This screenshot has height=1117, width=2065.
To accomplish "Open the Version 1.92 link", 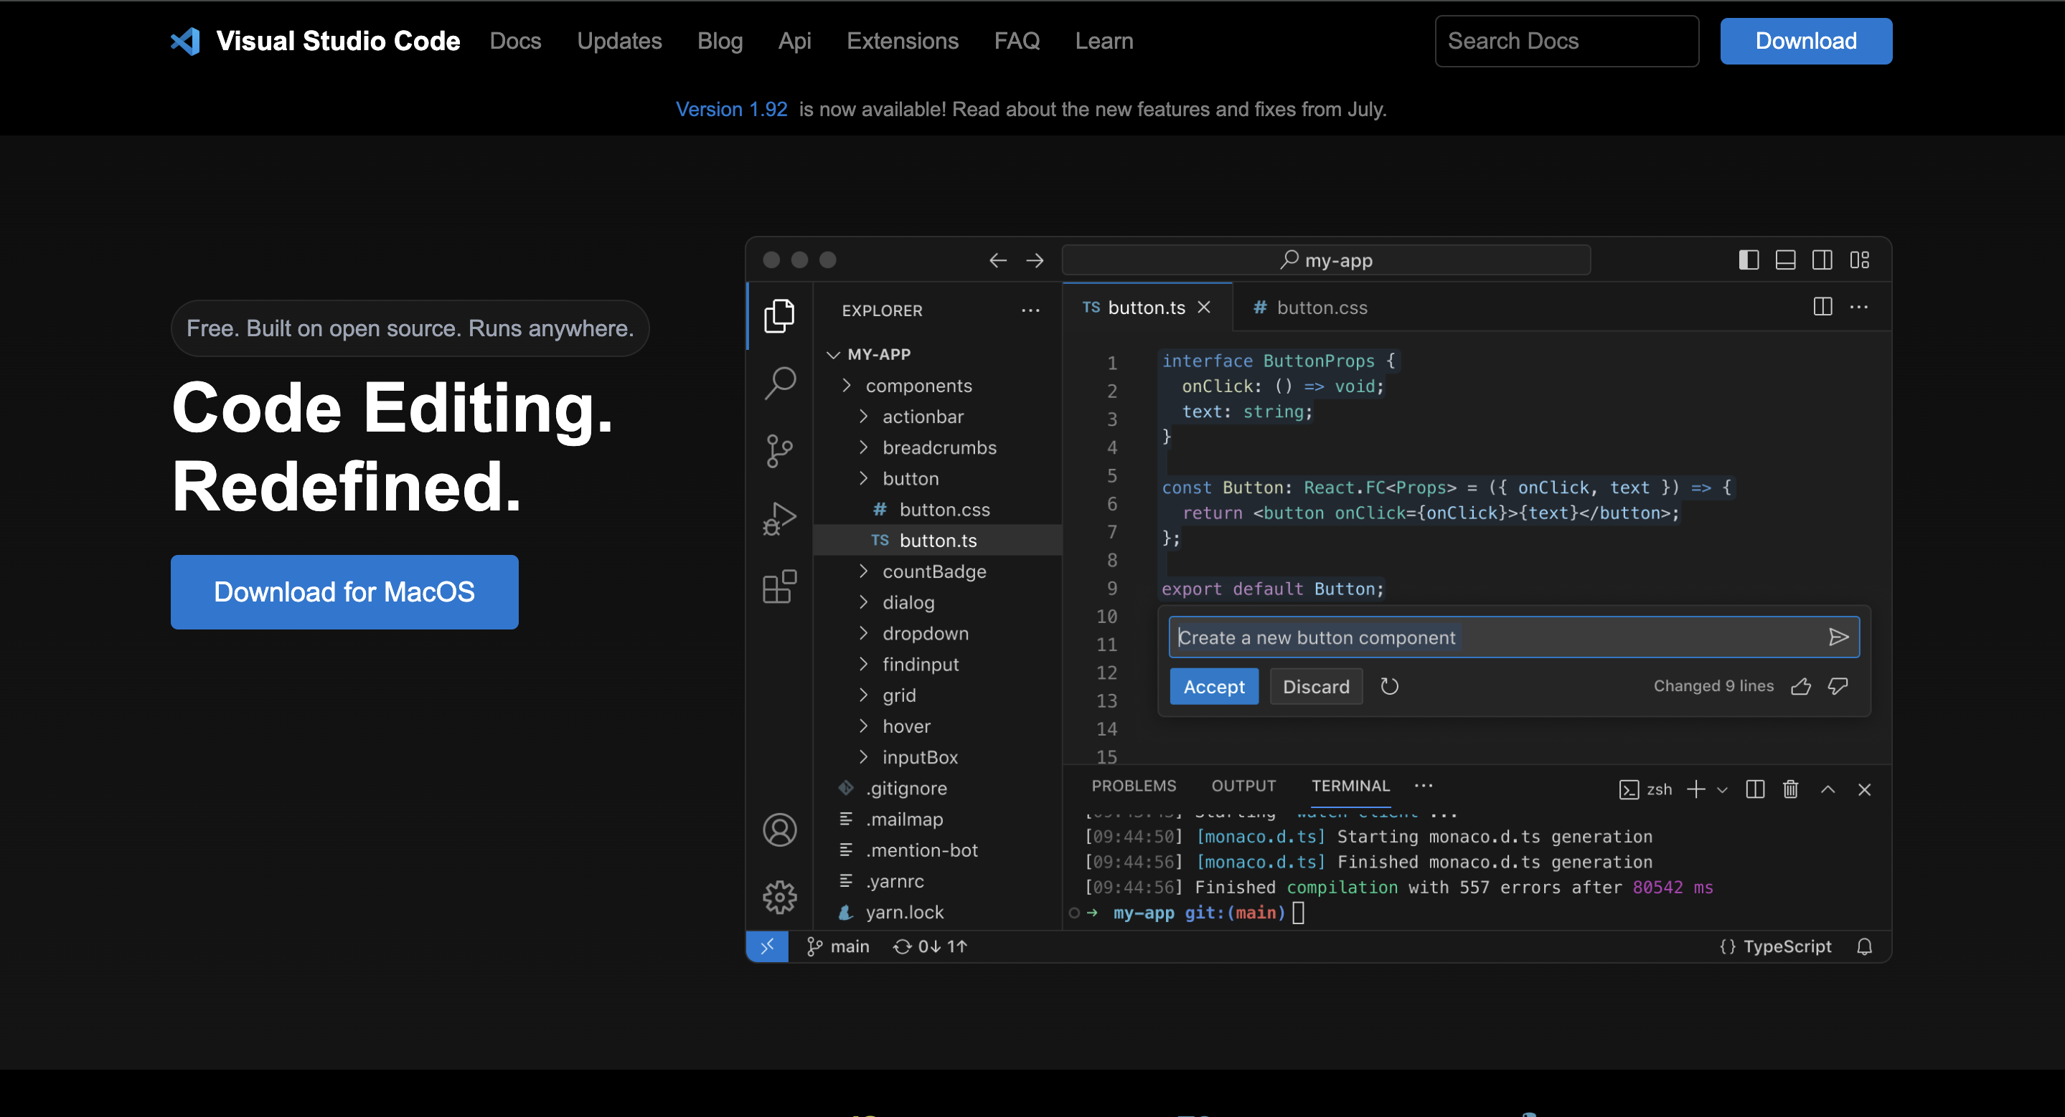I will click(x=730, y=109).
